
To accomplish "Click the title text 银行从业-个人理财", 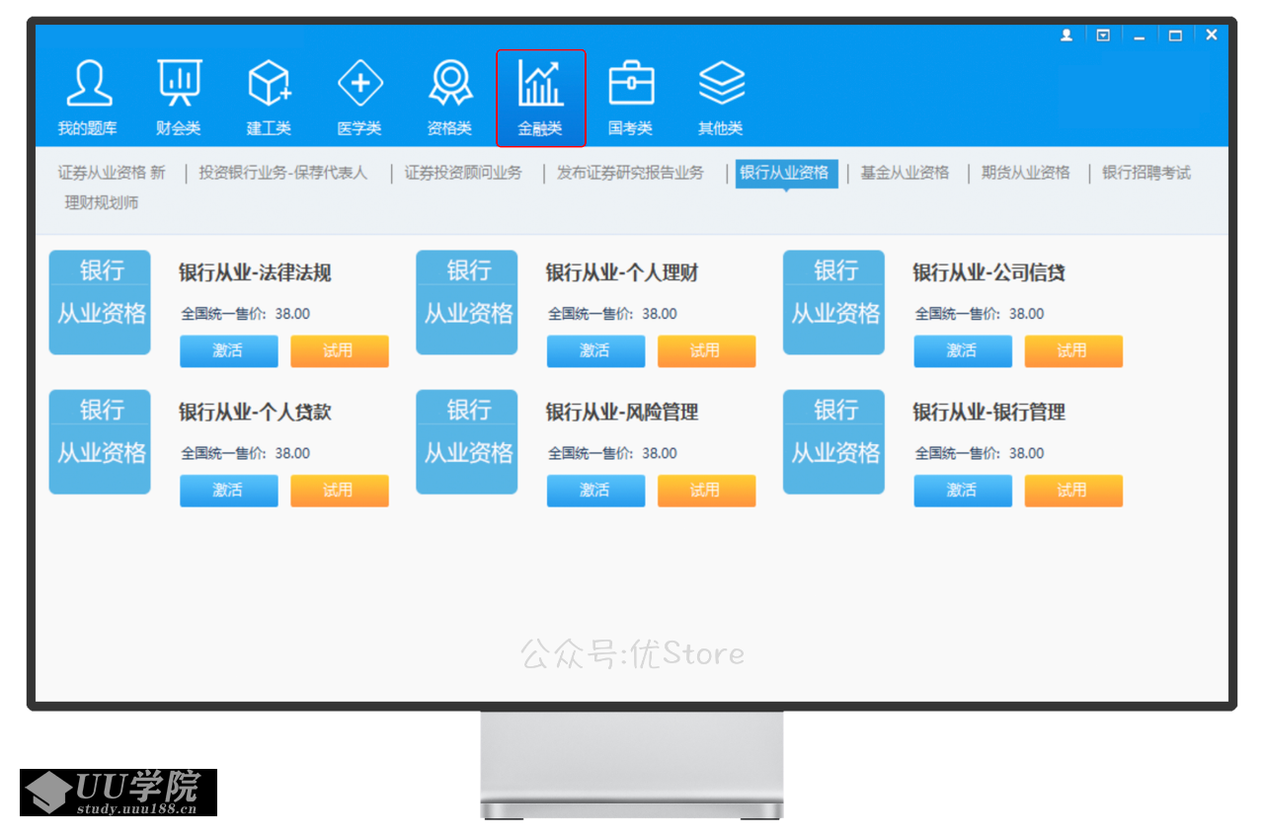I will [622, 273].
